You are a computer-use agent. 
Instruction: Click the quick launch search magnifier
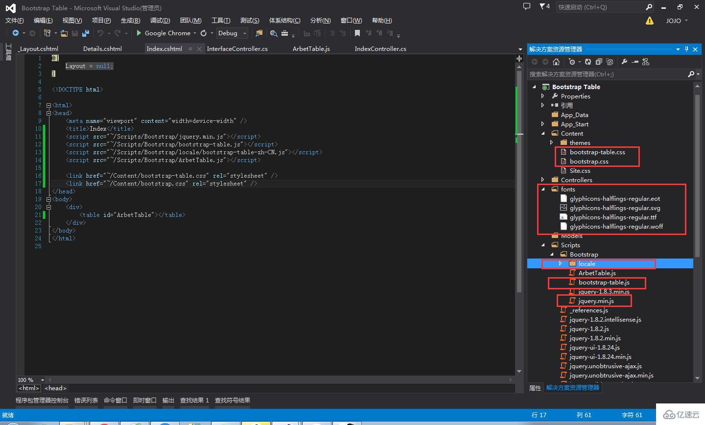(x=649, y=7)
